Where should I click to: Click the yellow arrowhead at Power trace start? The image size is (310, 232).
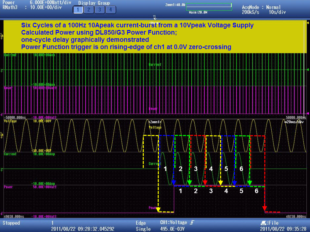[x=159, y=210]
